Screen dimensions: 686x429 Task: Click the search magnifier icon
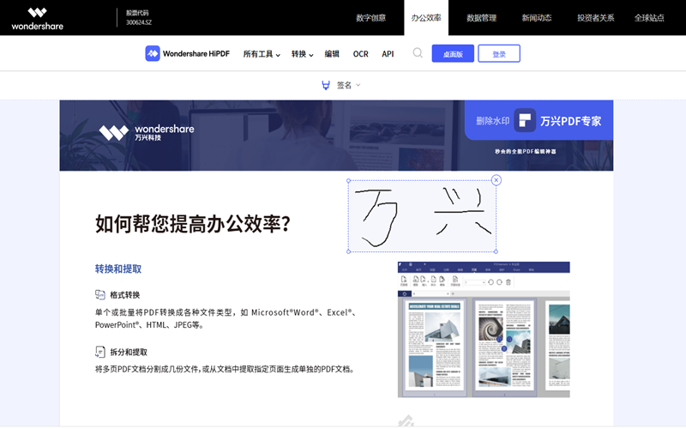418,53
